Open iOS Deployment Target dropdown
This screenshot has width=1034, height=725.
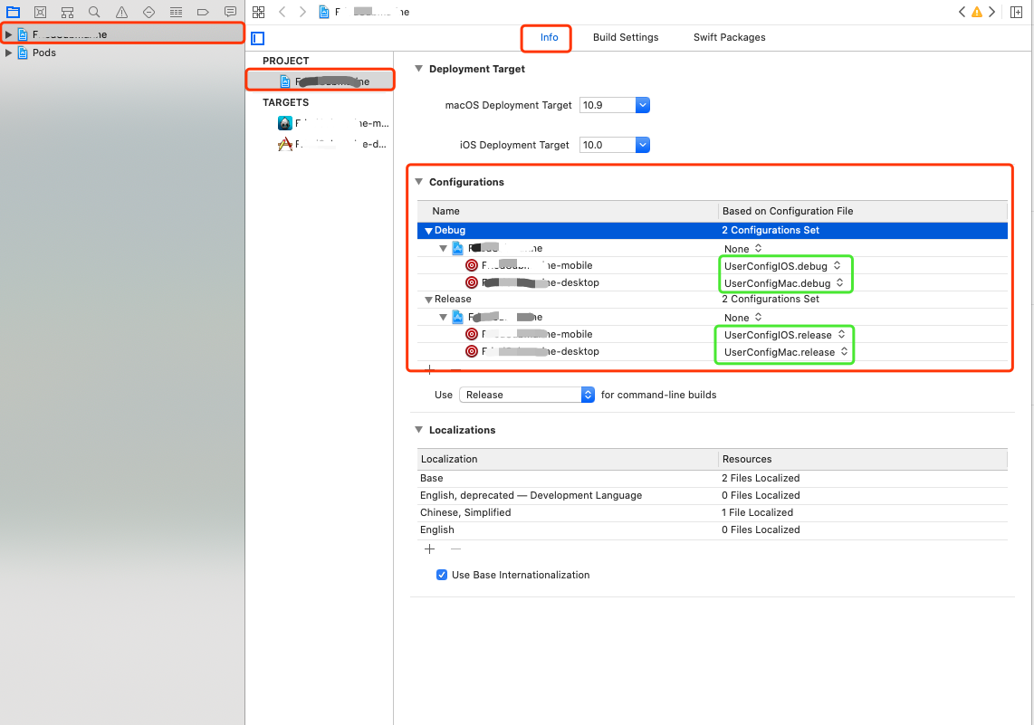642,145
